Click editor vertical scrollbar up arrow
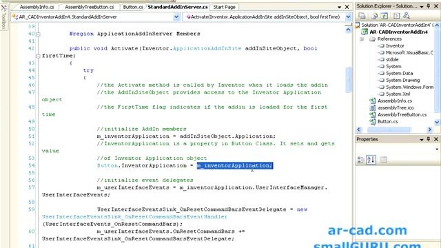The width and height of the screenshot is (441, 248). pos(348,30)
